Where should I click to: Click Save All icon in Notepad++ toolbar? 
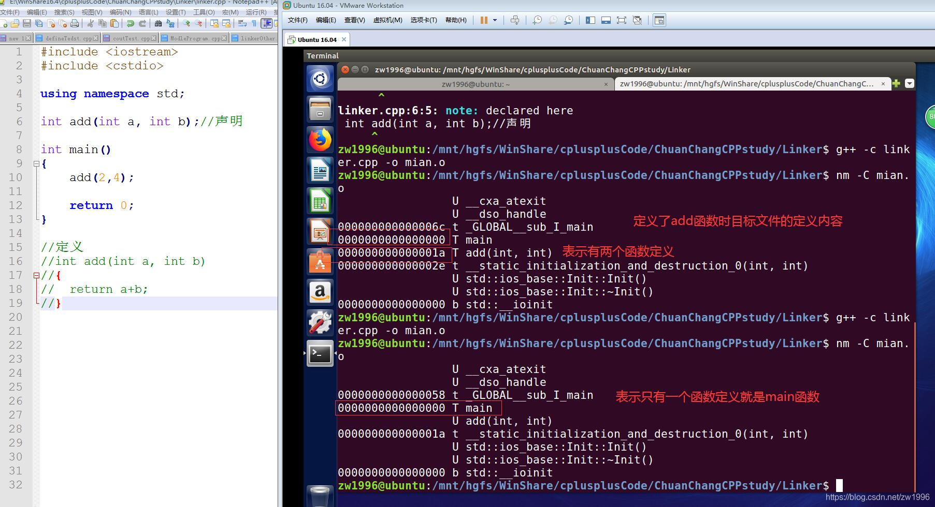[x=39, y=23]
